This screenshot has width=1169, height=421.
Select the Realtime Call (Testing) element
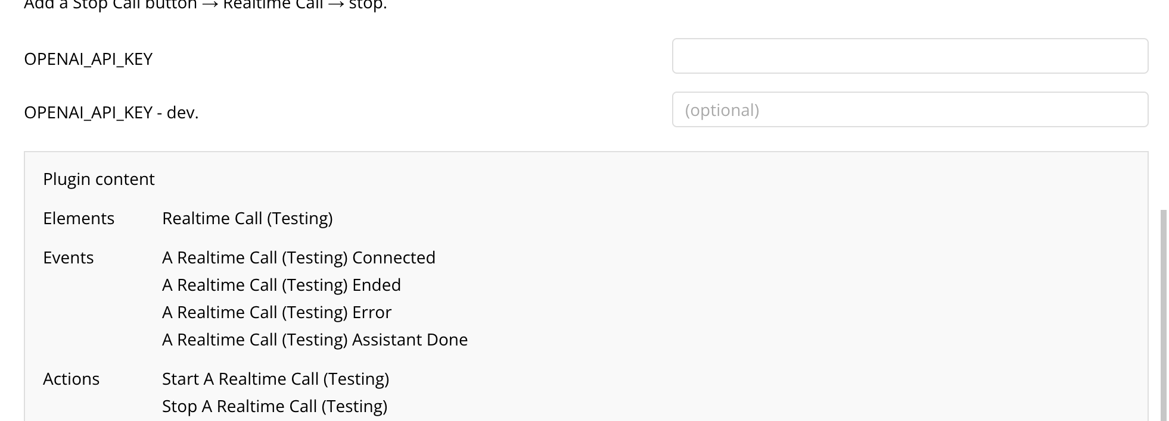point(248,219)
